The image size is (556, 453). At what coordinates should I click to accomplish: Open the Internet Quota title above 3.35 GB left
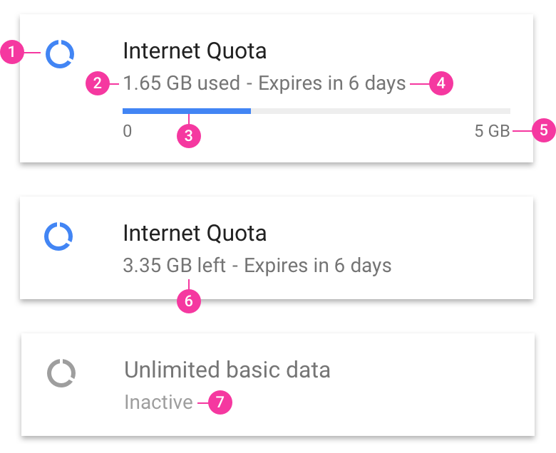[x=195, y=234]
